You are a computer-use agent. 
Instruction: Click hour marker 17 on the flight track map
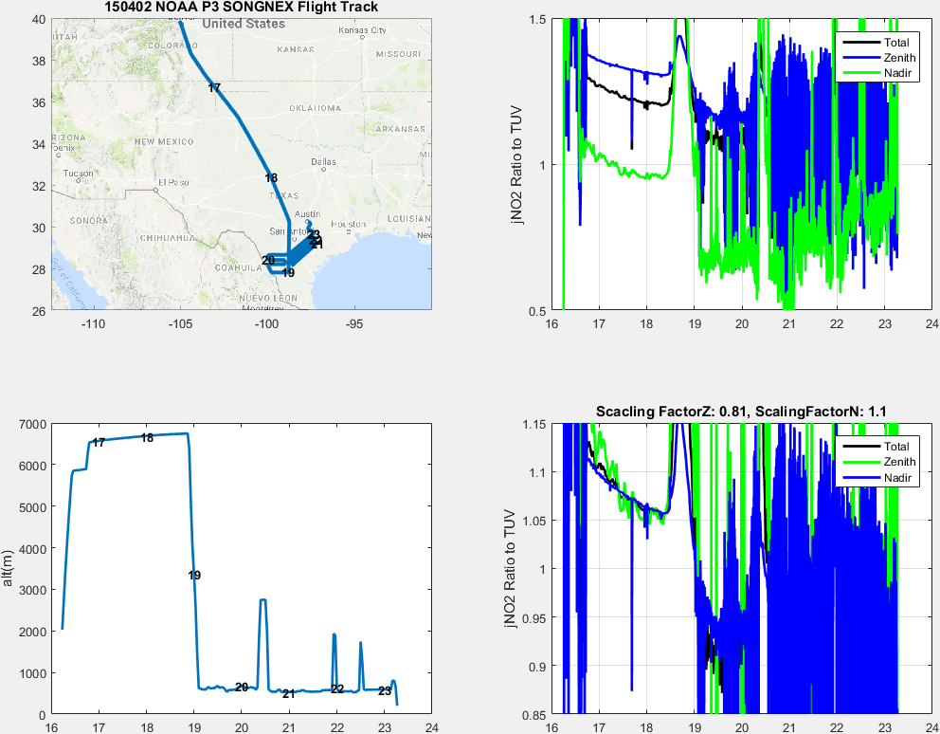(x=214, y=88)
